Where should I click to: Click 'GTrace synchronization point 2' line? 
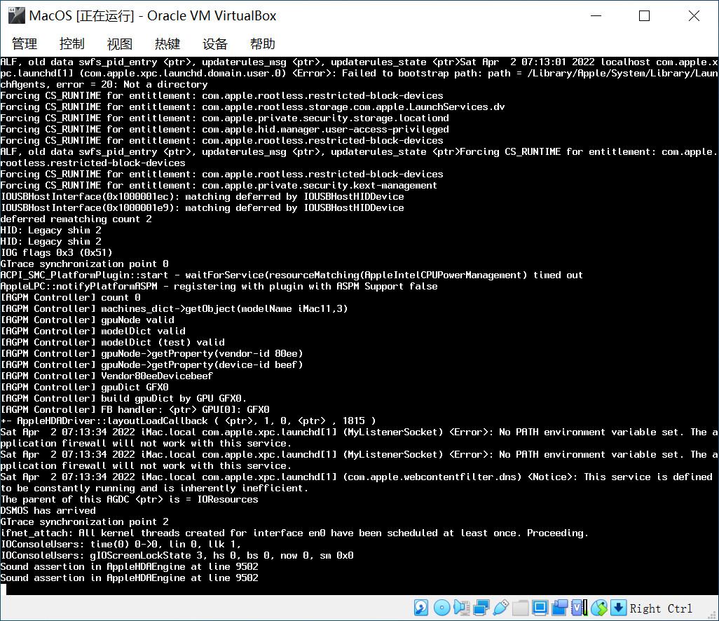tap(84, 521)
